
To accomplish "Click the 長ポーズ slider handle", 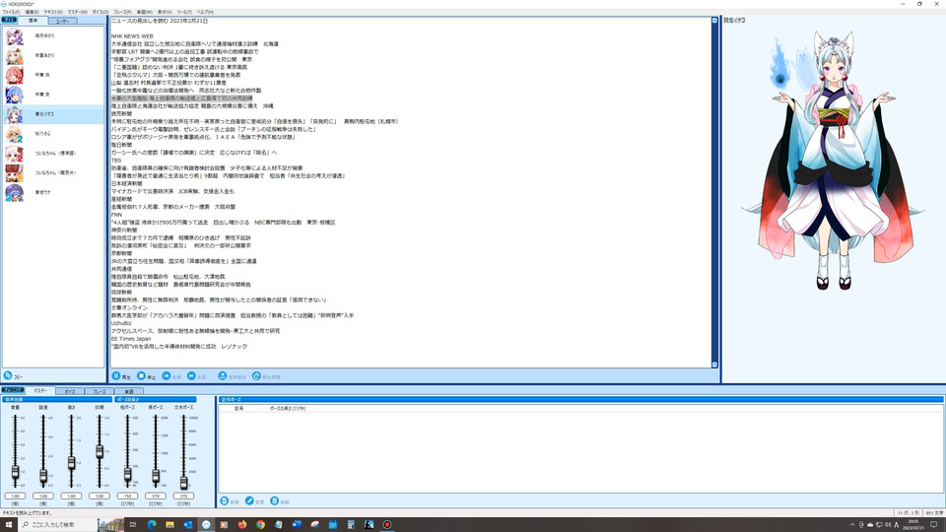I will (156, 477).
